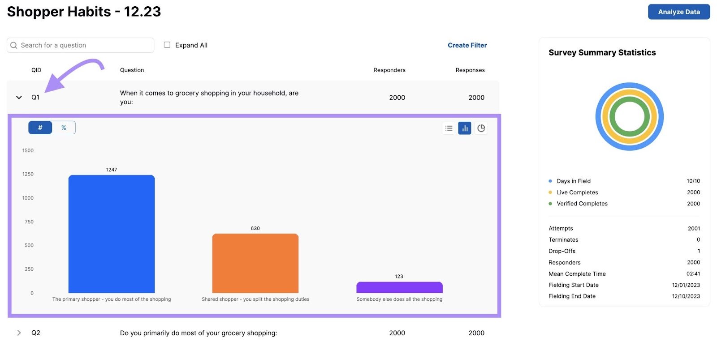
Task: Click the Analyze Data button
Action: (678, 12)
